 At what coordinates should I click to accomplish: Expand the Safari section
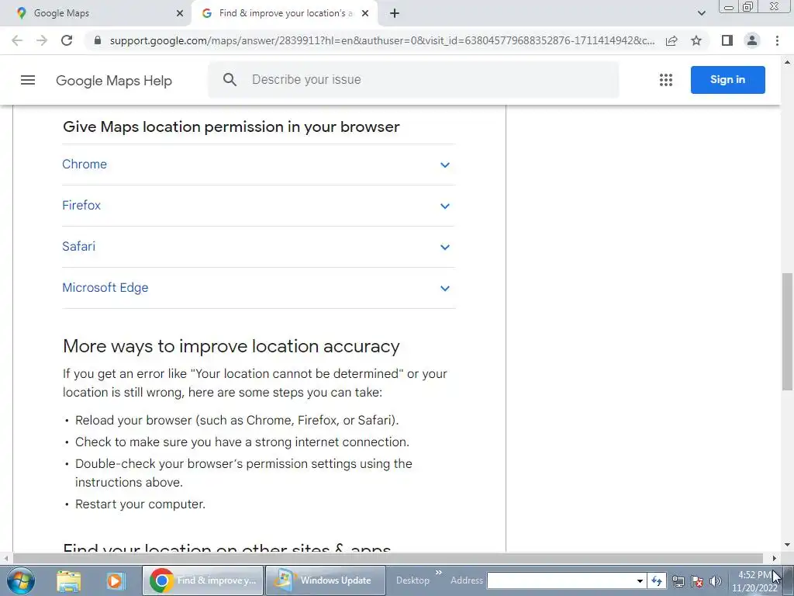click(x=258, y=246)
